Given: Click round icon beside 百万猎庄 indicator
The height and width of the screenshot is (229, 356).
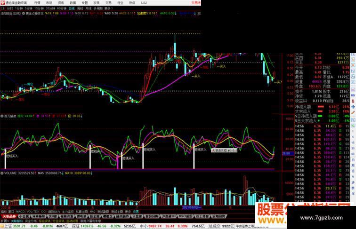Looking at the screenshot, I should 2,116.
